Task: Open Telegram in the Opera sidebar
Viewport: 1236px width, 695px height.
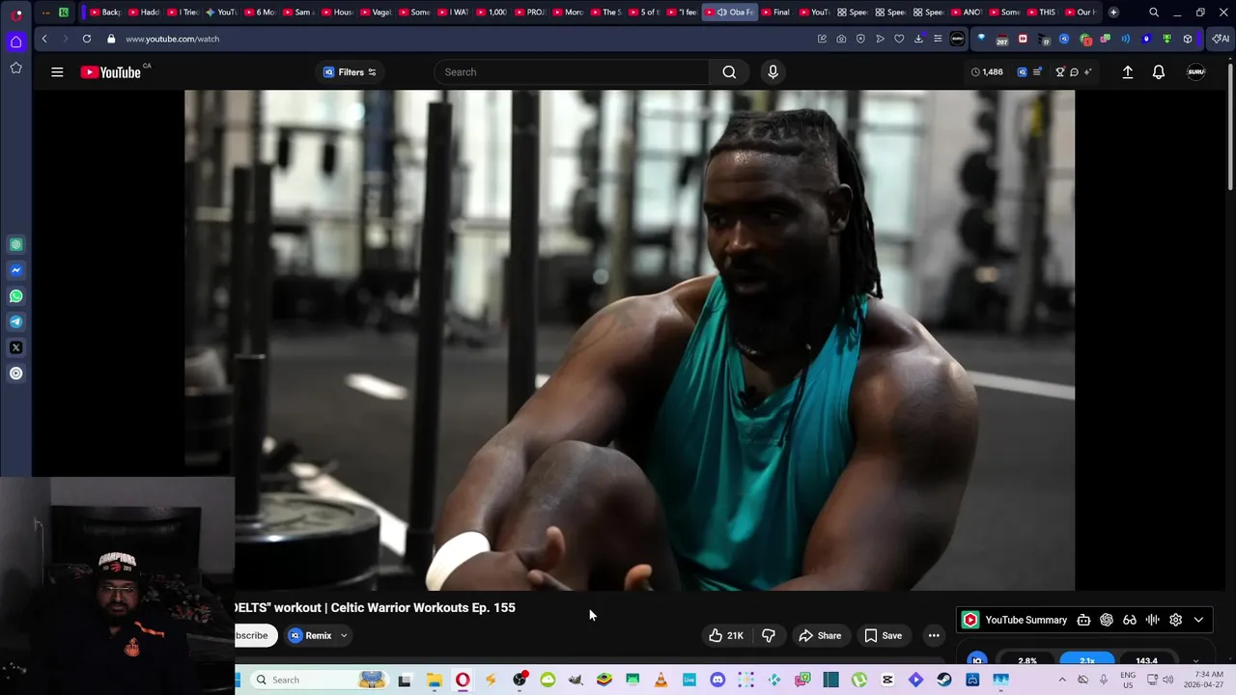Action: click(16, 321)
